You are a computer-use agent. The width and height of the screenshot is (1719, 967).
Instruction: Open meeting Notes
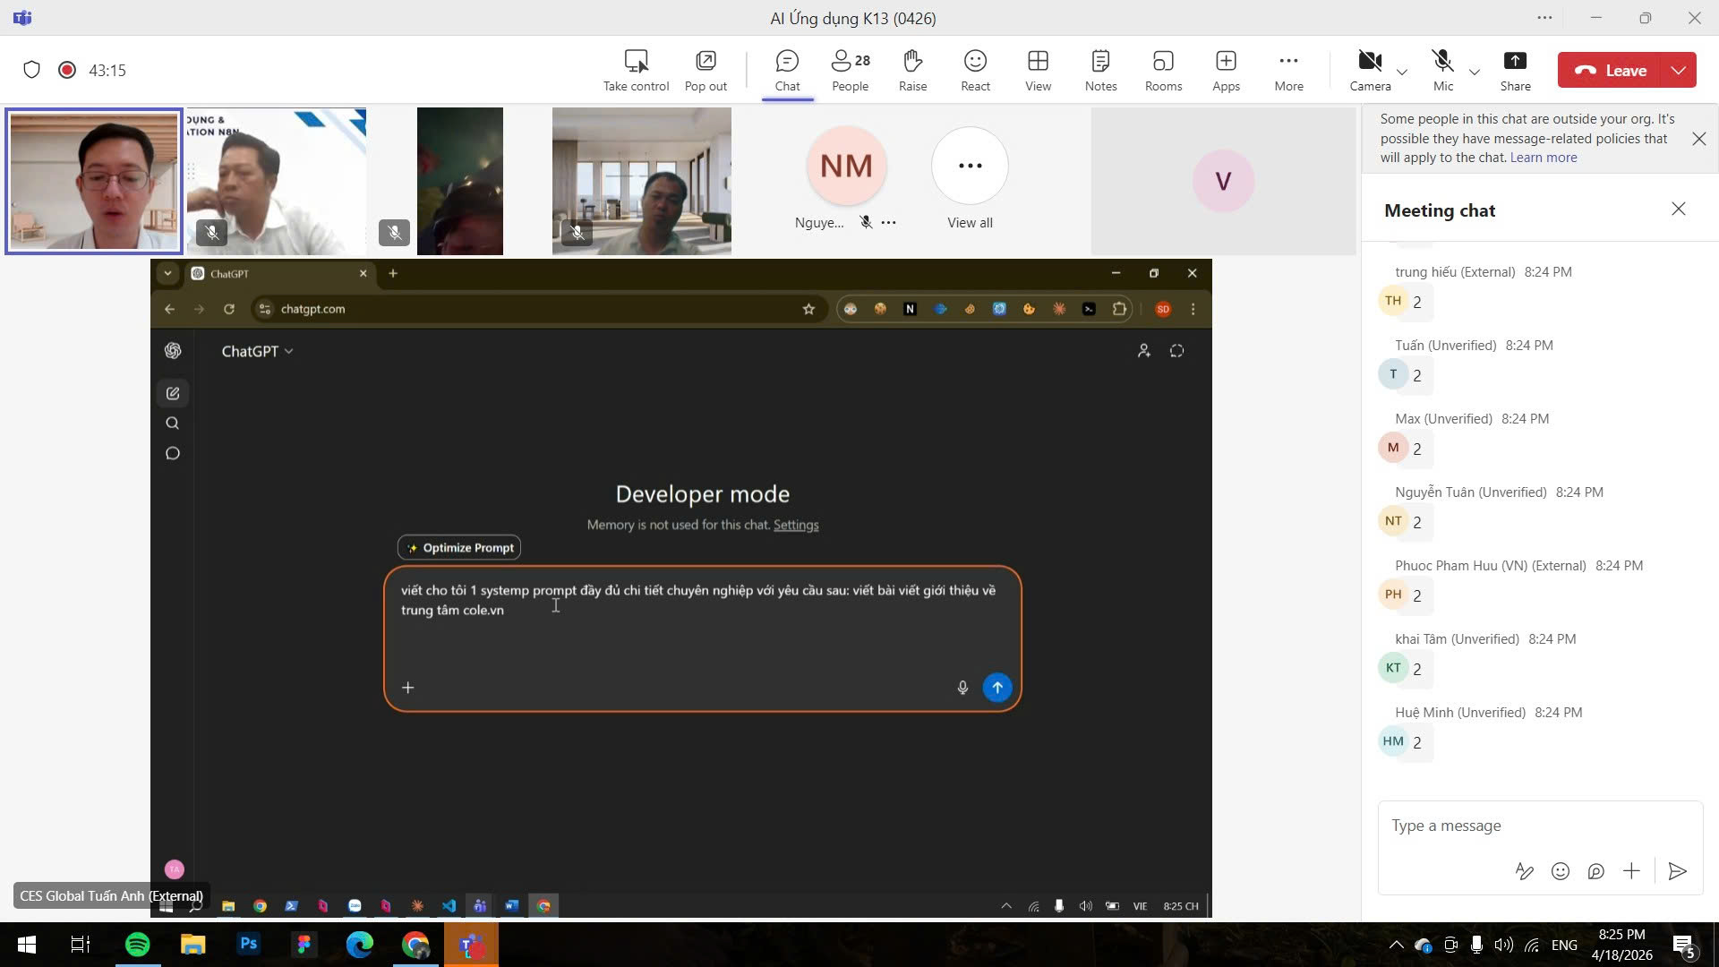pyautogui.click(x=1100, y=70)
